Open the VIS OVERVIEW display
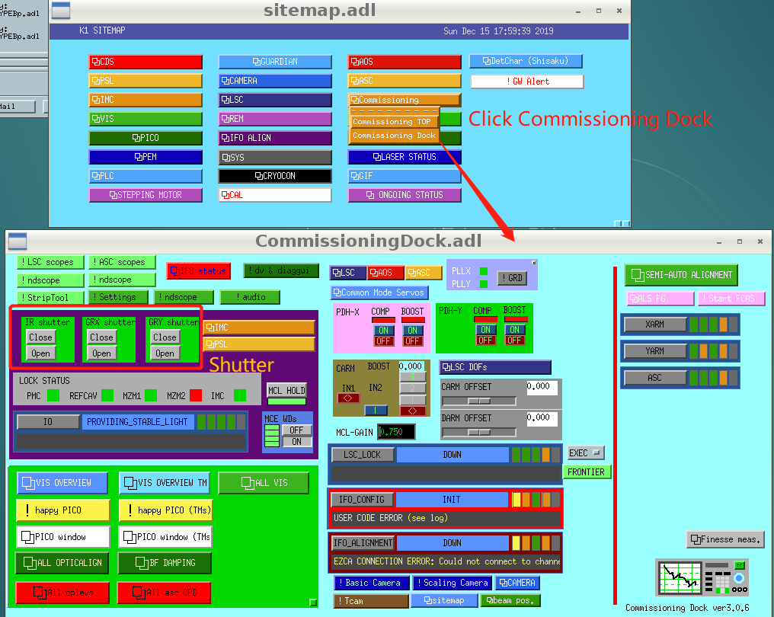The height and width of the screenshot is (617, 774). [63, 483]
